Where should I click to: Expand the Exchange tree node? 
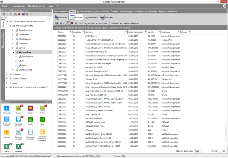tap(7, 74)
